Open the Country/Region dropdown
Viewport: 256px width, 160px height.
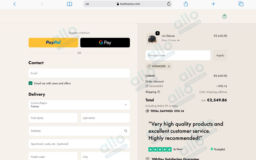coord(79,105)
